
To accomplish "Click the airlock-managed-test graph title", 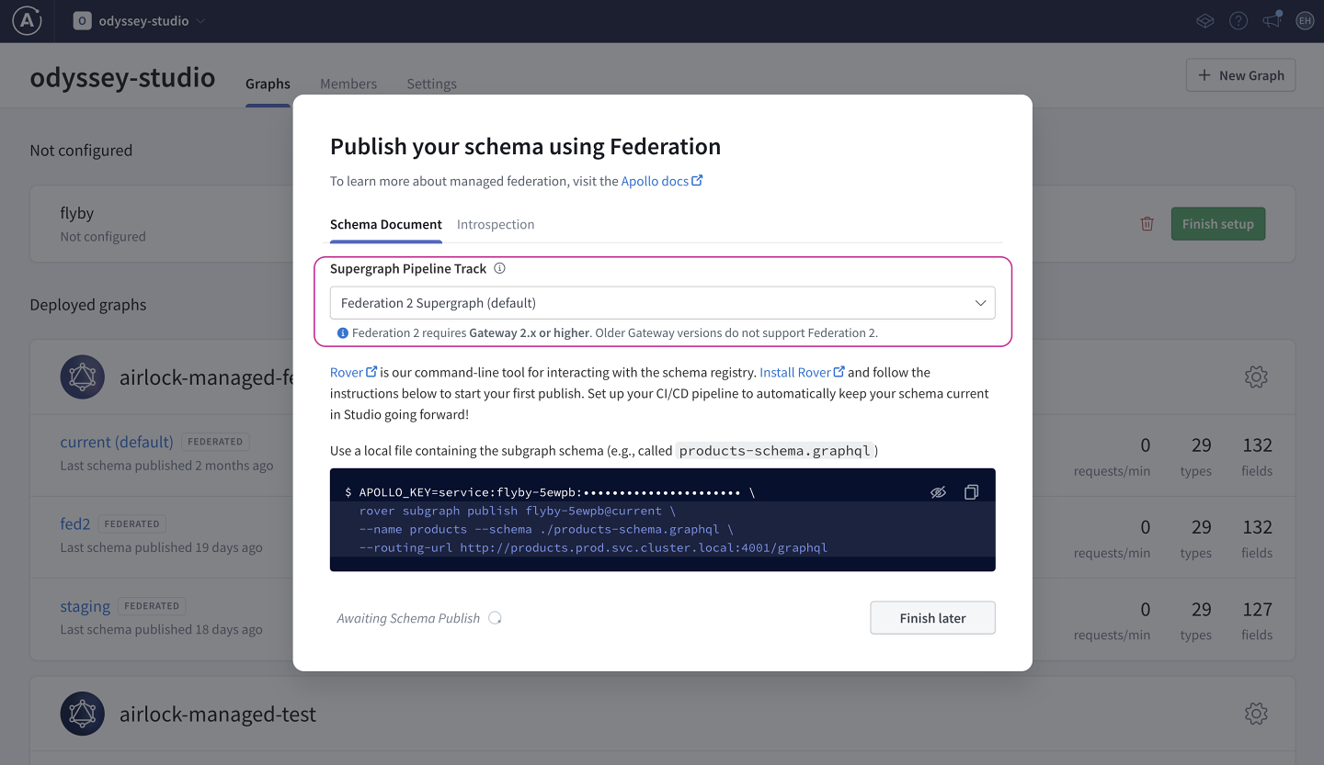I will pyautogui.click(x=218, y=714).
